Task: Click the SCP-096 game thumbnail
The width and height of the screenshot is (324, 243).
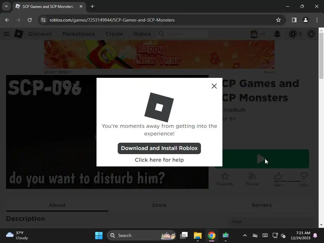Action: (x=51, y=132)
